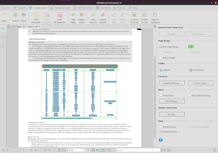Image resolution: width=218 pixels, height=153 pixels.
Task: Toggle match case Aa search option
Action: tap(169, 150)
